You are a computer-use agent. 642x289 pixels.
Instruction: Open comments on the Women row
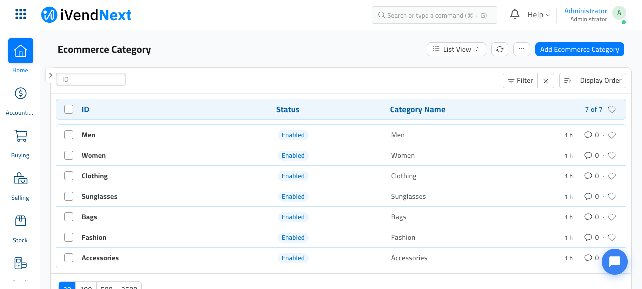(x=592, y=156)
